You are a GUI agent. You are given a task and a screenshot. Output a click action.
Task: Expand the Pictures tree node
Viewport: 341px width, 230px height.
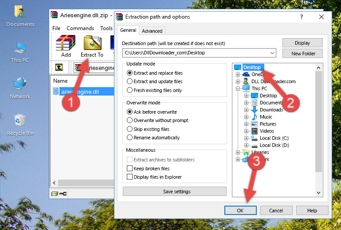(246, 124)
